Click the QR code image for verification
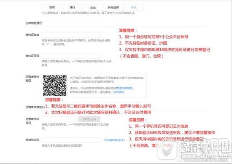Screen dimensions: 232x164 [x=55, y=86]
